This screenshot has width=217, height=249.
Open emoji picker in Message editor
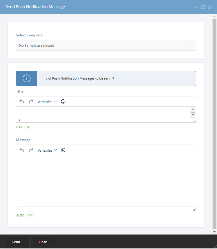click(x=63, y=150)
